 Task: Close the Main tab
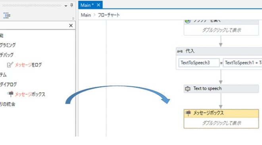click(98, 5)
